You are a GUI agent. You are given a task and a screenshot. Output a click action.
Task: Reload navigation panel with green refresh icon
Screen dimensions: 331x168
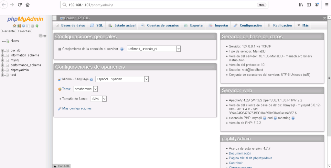(37, 26)
